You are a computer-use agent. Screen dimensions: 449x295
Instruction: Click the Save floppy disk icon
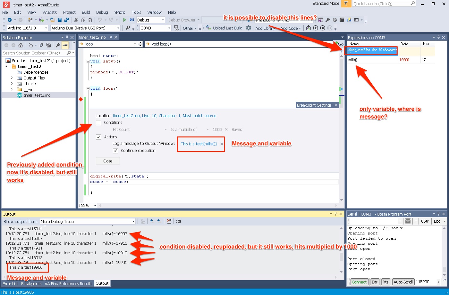point(60,20)
